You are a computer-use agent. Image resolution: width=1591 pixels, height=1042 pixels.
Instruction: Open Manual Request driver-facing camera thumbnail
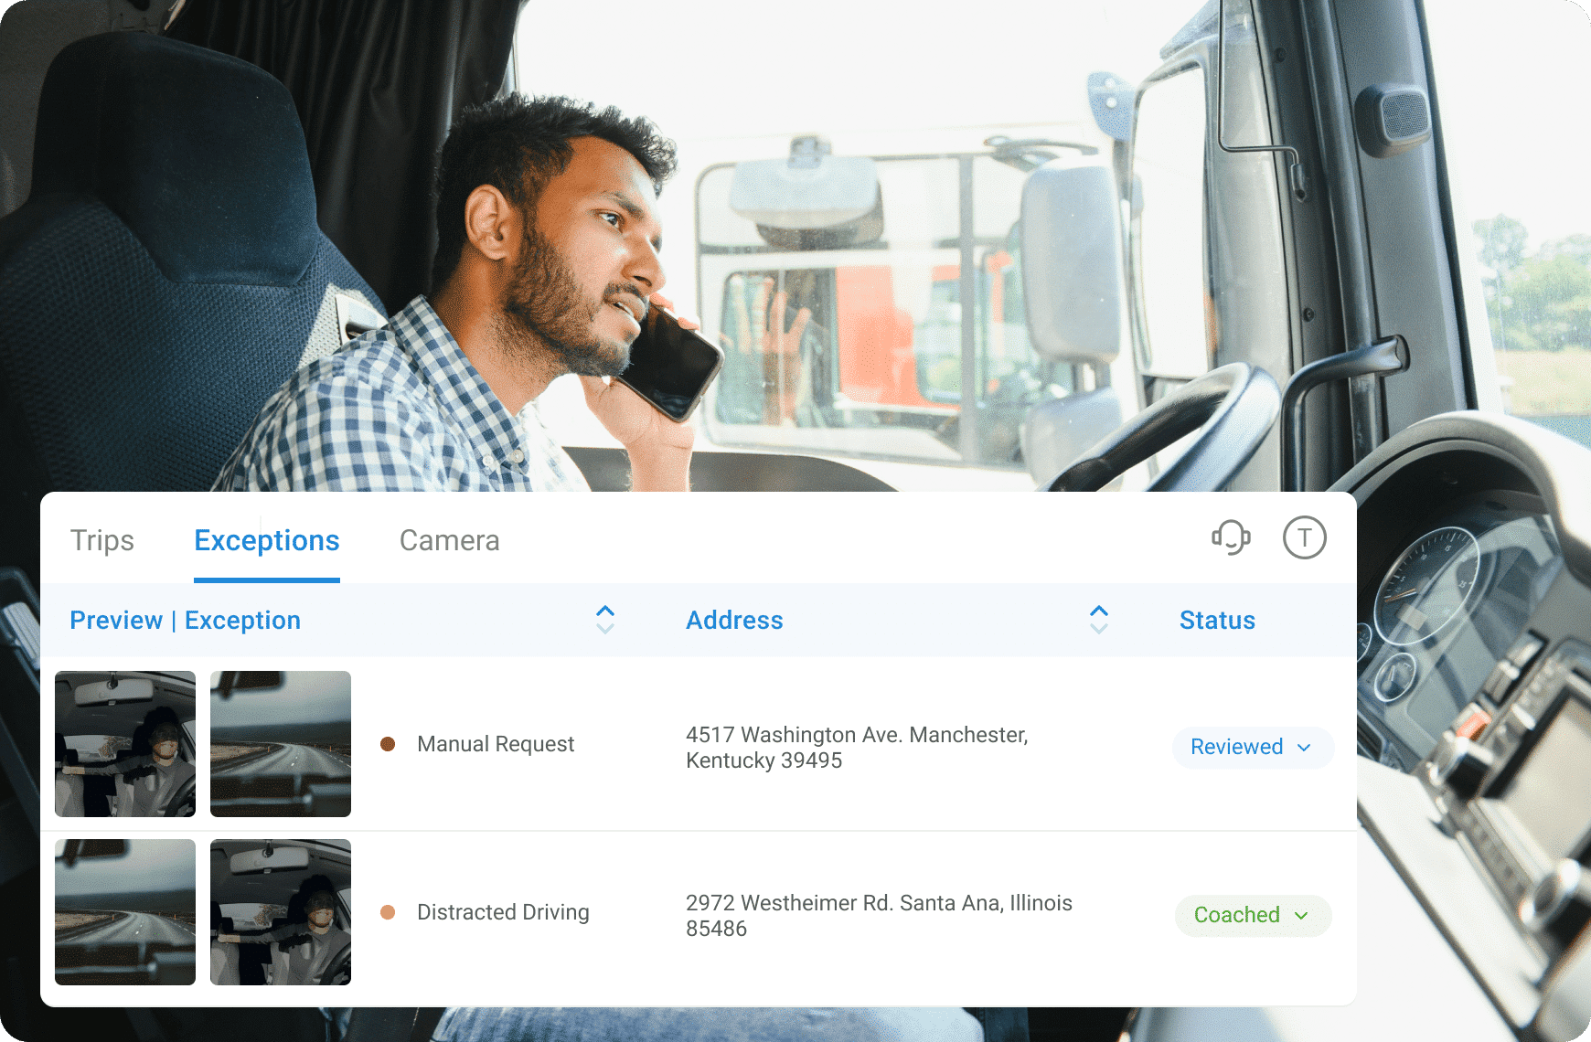125,744
